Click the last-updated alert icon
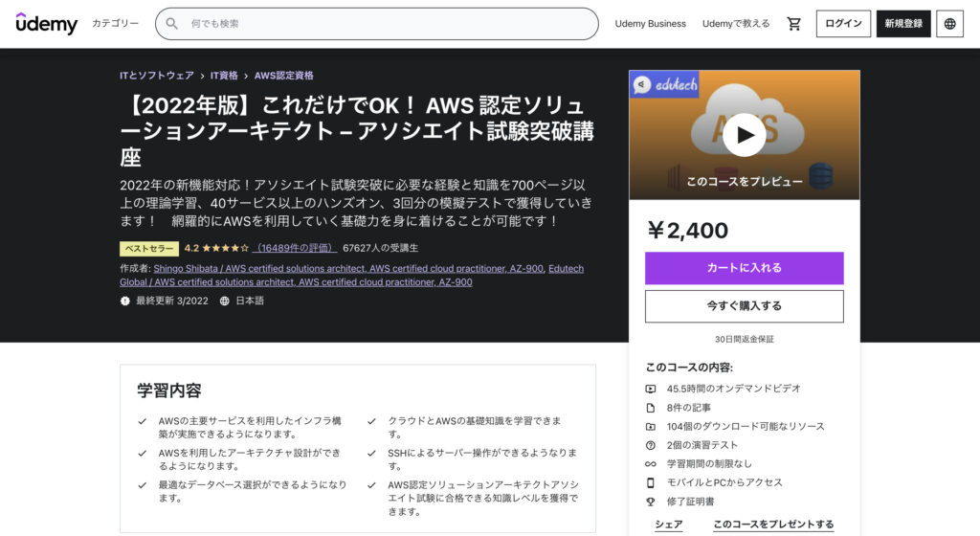This screenshot has height=536, width=980. point(125,301)
